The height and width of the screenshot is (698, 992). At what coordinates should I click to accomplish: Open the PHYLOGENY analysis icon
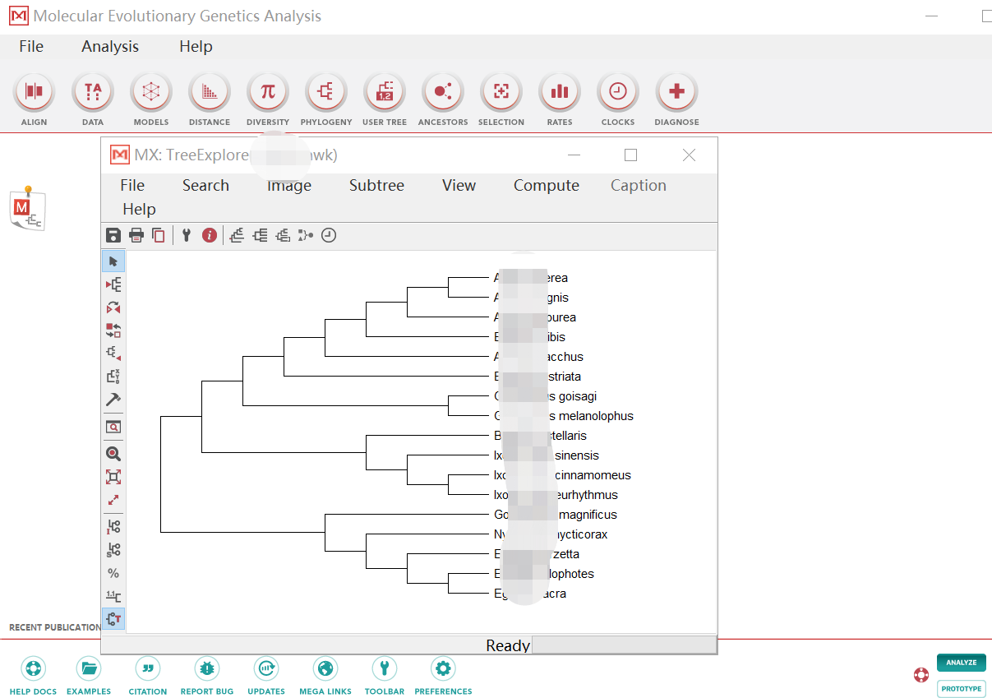[x=326, y=92]
